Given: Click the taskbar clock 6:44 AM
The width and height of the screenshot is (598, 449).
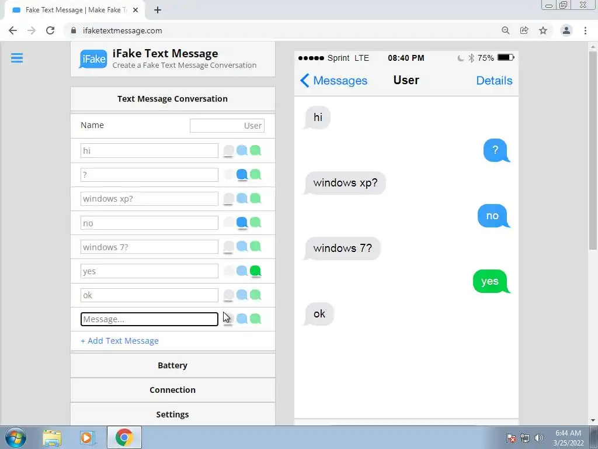Looking at the screenshot, I should (568, 433).
